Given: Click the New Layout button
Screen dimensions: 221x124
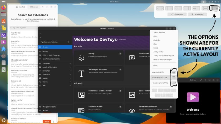Looking at the screenshot, I should [198, 14].
